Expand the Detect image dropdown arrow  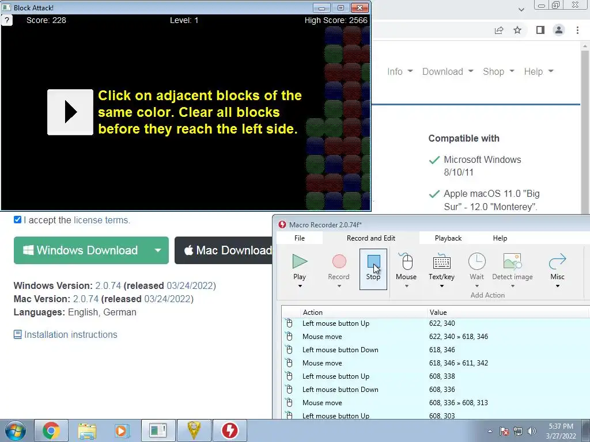512,287
